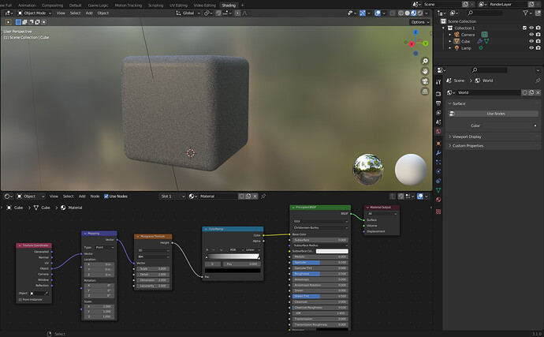Select solid viewport shading icon

pyautogui.click(x=408, y=13)
